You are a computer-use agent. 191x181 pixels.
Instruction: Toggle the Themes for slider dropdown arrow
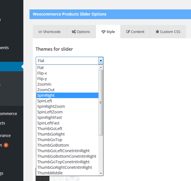[101, 61]
